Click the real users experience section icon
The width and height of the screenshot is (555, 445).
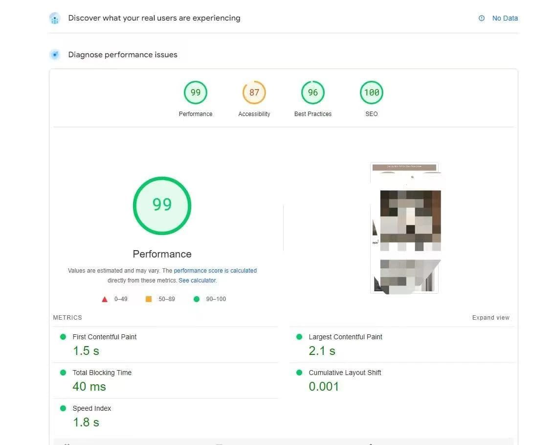[55, 19]
